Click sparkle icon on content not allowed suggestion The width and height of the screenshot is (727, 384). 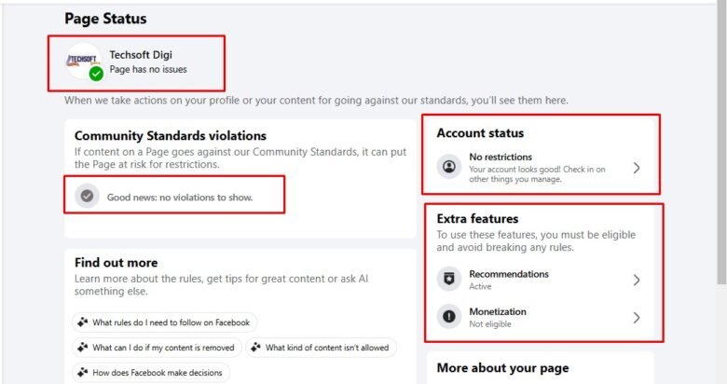(255, 348)
